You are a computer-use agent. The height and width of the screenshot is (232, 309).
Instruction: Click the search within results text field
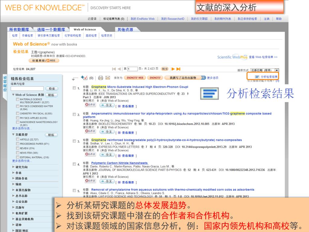pyautogui.click(x=27, y=89)
